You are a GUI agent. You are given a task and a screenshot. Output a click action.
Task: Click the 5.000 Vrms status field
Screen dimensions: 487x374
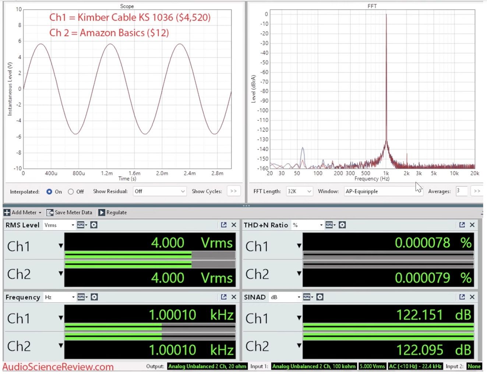372,366
